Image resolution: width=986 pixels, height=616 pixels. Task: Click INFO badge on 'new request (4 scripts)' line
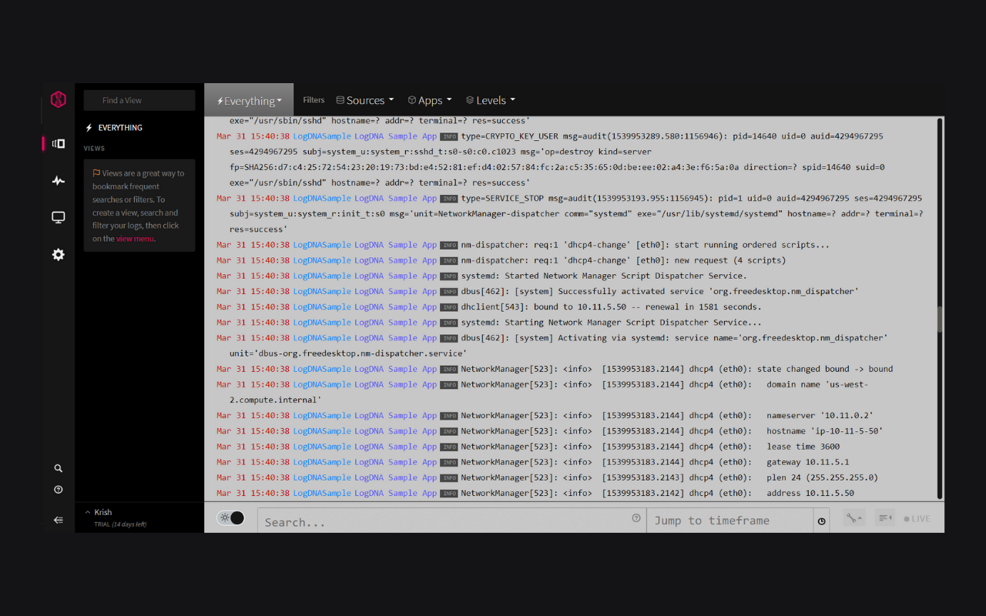click(449, 261)
